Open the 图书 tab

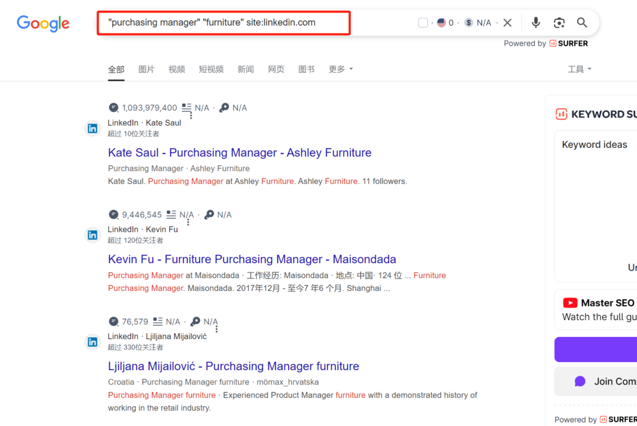pyautogui.click(x=306, y=70)
